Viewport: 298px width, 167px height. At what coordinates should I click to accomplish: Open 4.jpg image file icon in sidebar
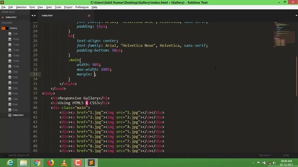[x=10, y=83]
